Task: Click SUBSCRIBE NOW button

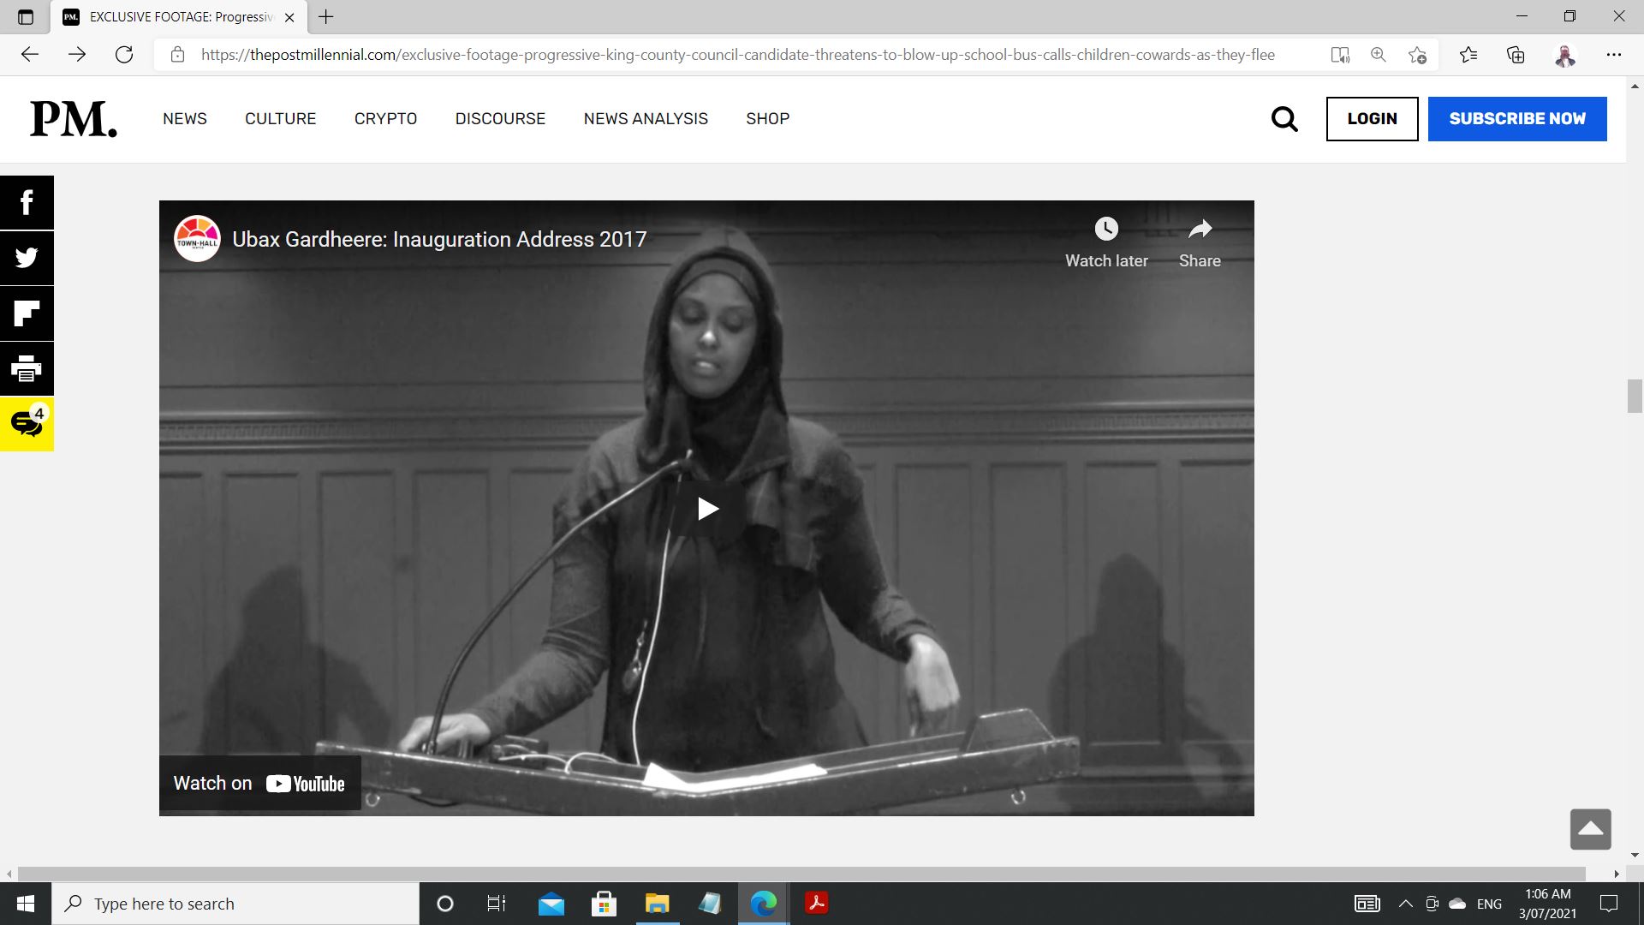Action: coord(1517,119)
